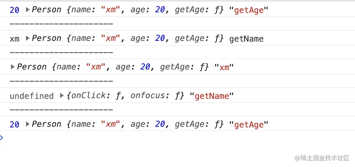Click the 稀土掘金技术社区 watermark
Screen dimensions: 355x167
(323, 158)
